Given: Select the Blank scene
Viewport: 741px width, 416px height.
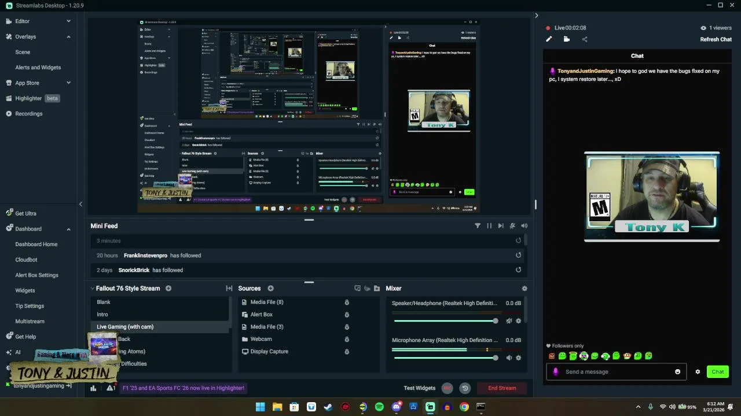Looking at the screenshot, I should coord(161,302).
